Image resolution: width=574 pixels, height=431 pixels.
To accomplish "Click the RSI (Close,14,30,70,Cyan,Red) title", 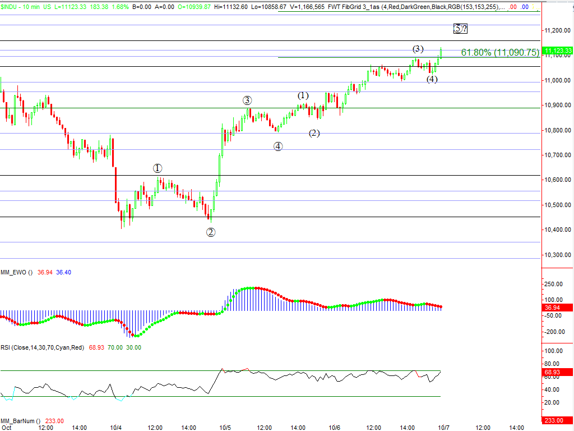I will [42, 347].
